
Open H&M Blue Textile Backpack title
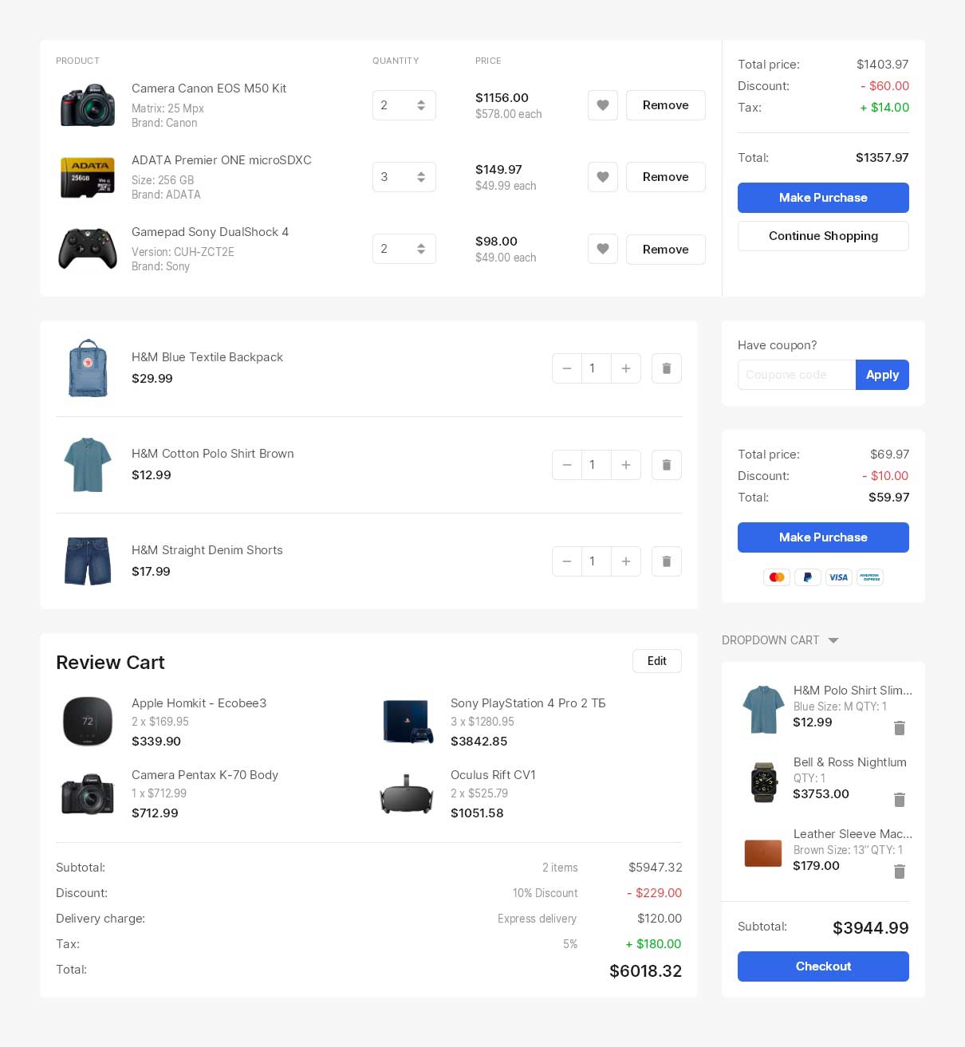pyautogui.click(x=207, y=357)
